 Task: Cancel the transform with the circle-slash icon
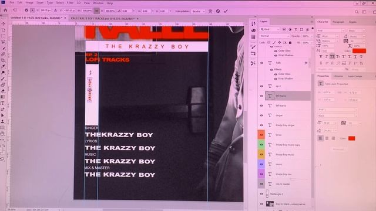(x=218, y=11)
